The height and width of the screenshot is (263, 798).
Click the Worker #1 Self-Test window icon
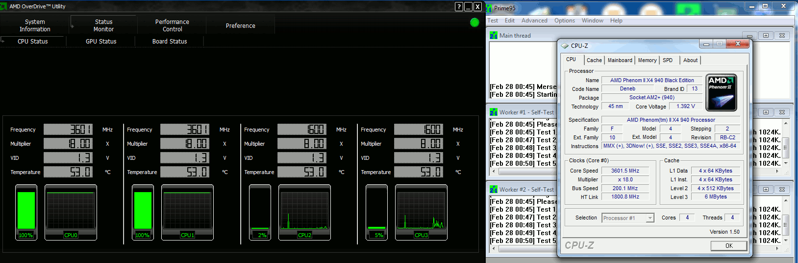[x=494, y=112]
